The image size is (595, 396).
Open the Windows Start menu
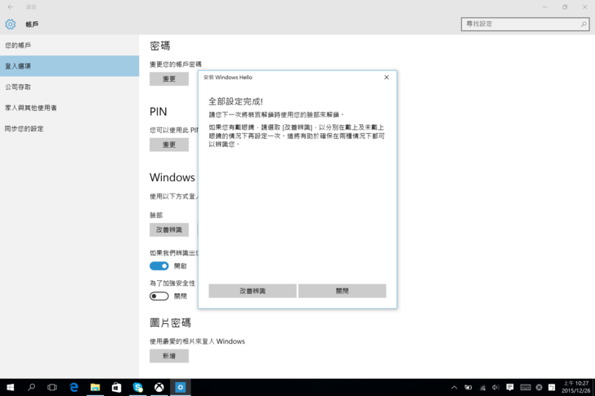11,387
